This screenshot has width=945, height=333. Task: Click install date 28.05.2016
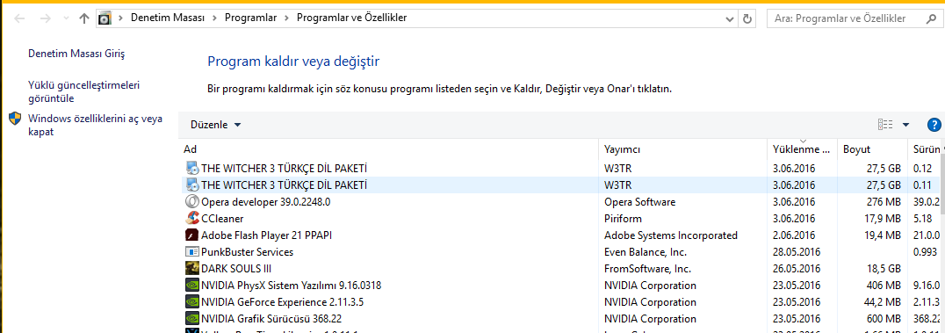click(x=797, y=251)
